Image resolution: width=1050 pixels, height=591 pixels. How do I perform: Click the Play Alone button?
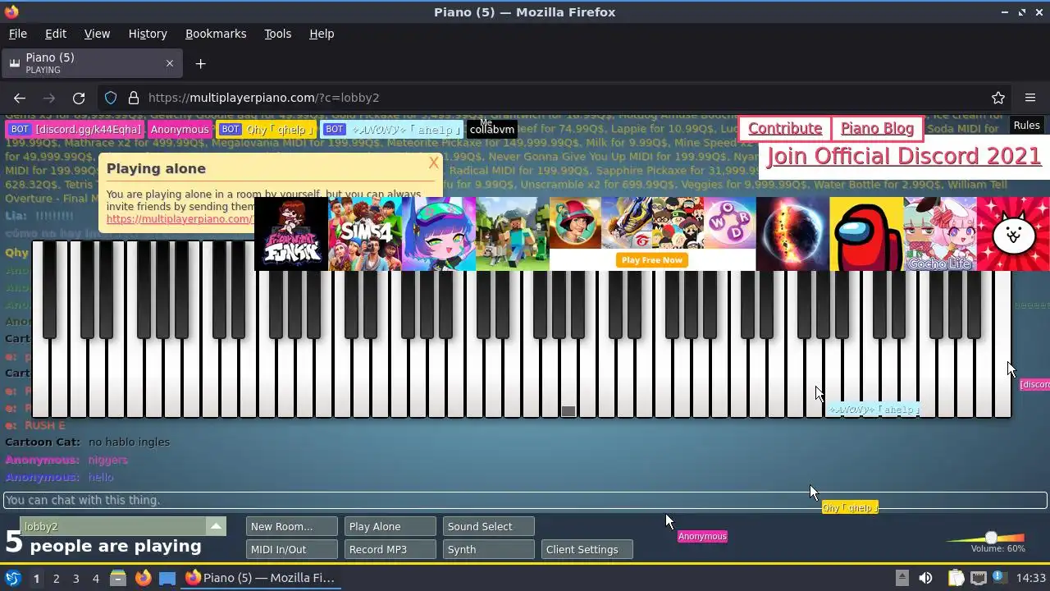[390, 526]
